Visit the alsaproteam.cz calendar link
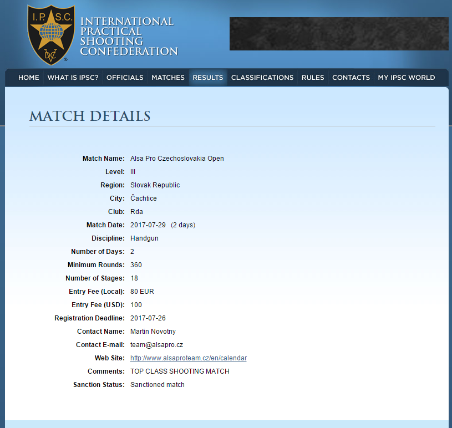The height and width of the screenshot is (428, 452). (x=189, y=358)
